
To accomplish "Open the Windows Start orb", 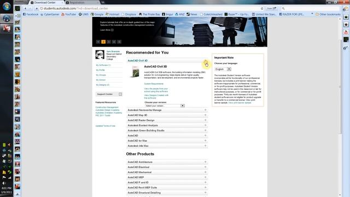I will (7, 6).
